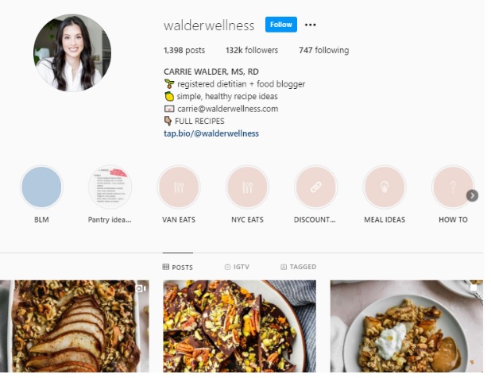Screen dimensions: 491x378
Task: Open the tap.bio/@walderwellness link
Action: tap(211, 133)
